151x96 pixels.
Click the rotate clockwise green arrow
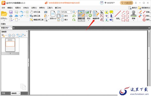point(74,20)
